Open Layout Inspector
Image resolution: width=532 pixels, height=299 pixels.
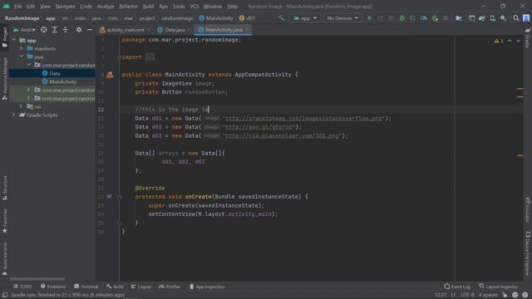[x=499, y=287]
